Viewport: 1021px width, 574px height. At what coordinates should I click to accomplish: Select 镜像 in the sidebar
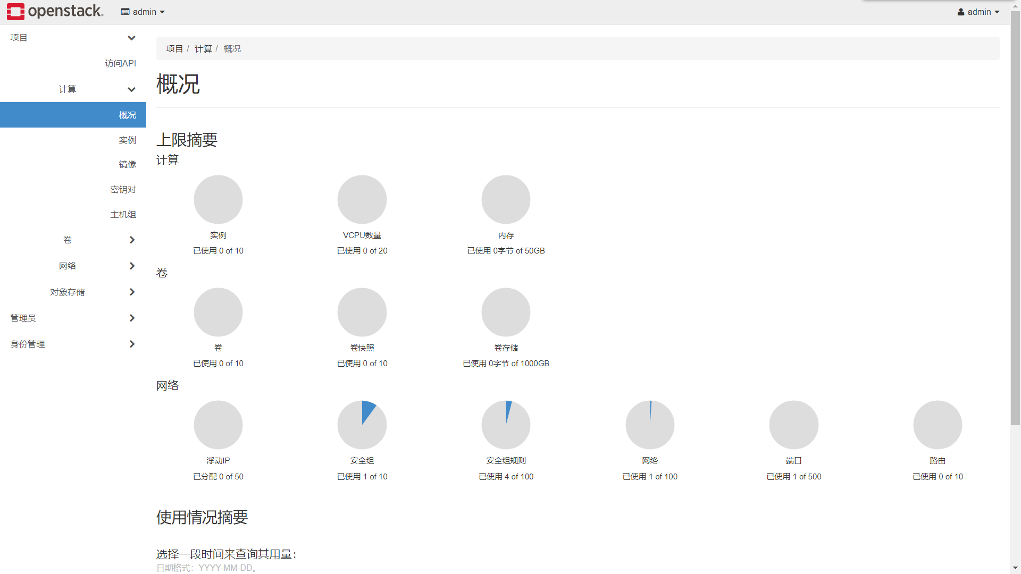click(128, 164)
